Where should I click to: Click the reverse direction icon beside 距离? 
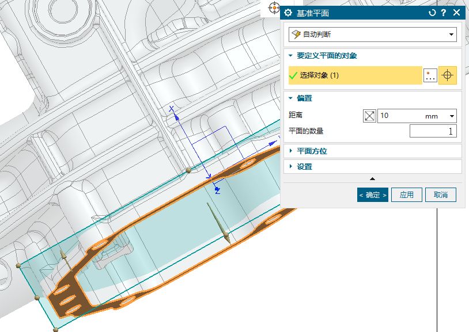click(369, 116)
